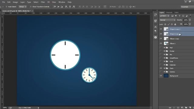Screen dimensions: 194x109
Task: Click the align bottom edges icon
Action: click(x=62, y=7)
